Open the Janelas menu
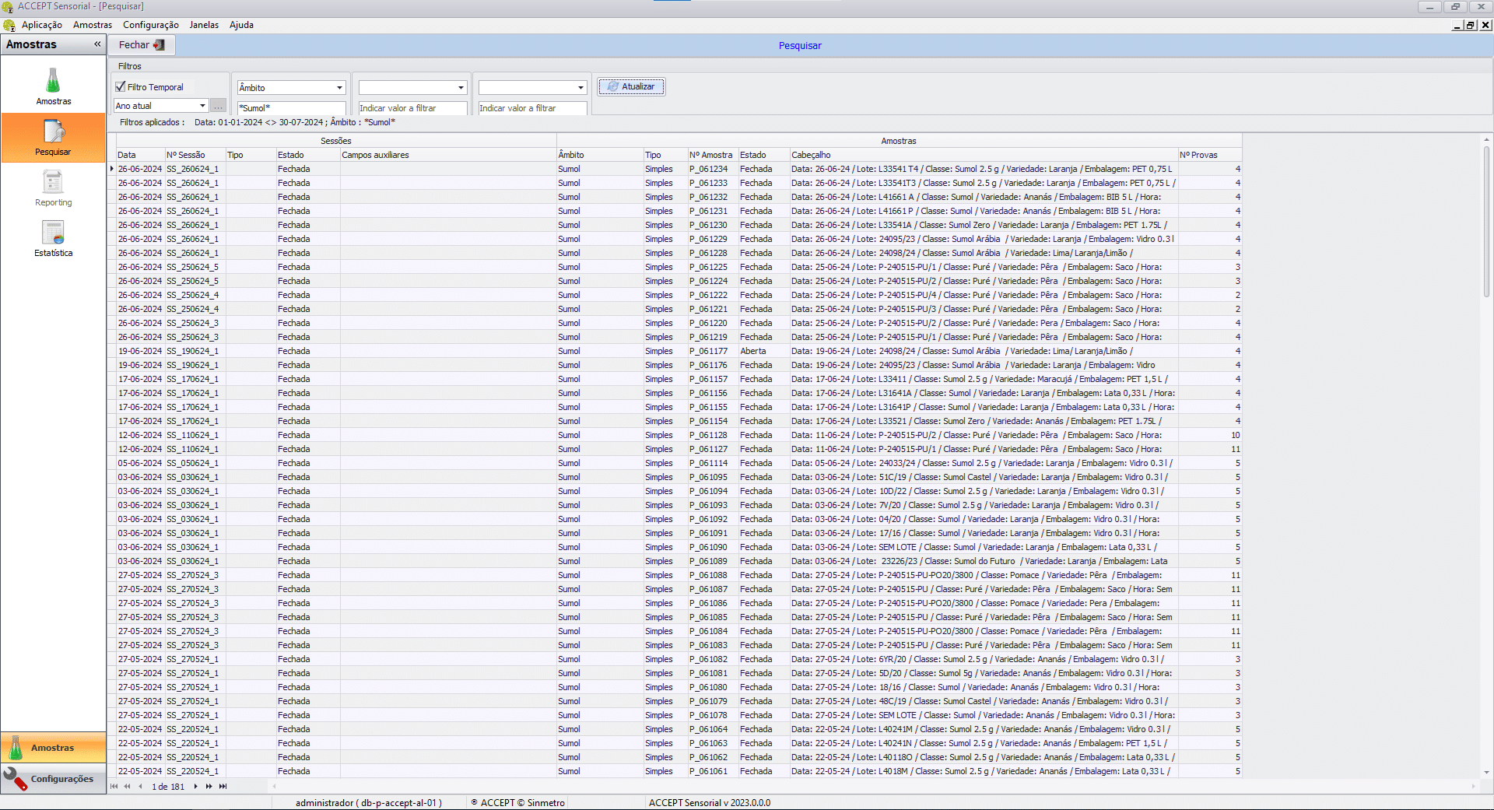This screenshot has width=1494, height=810. coord(204,25)
